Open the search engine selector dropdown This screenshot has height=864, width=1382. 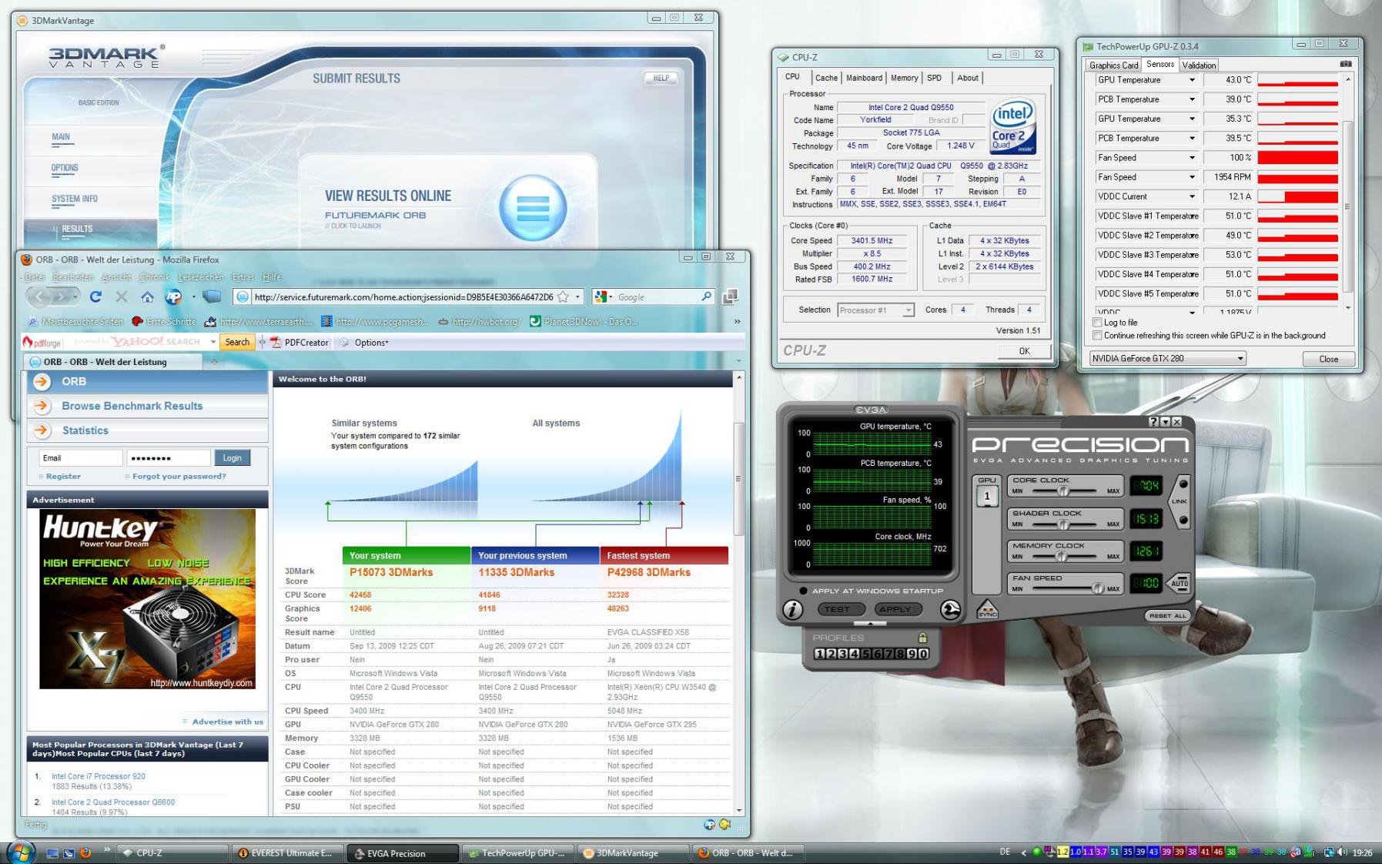(603, 296)
